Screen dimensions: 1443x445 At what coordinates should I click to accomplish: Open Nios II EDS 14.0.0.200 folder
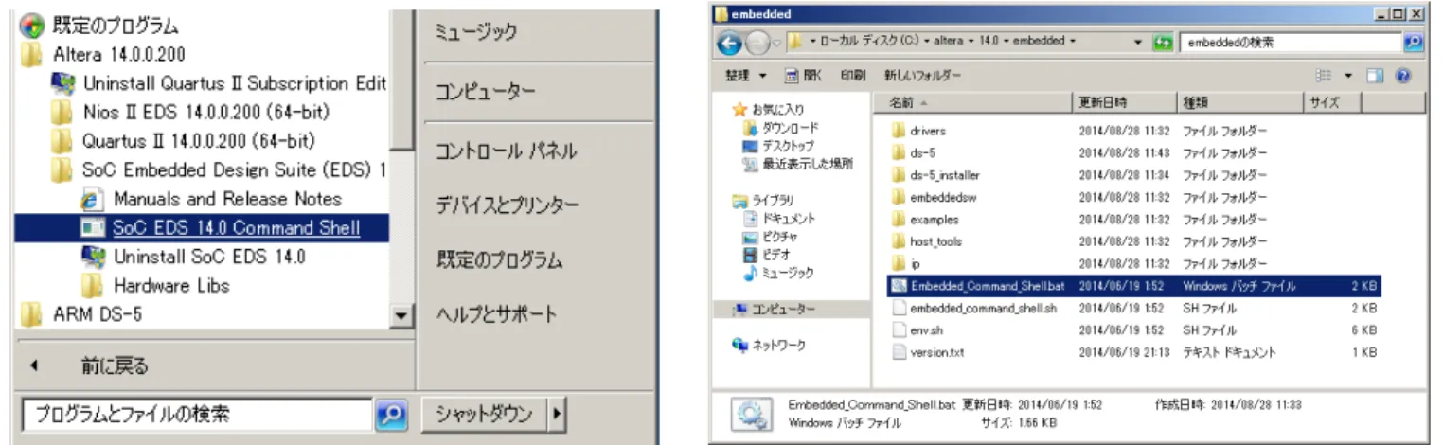(205, 112)
